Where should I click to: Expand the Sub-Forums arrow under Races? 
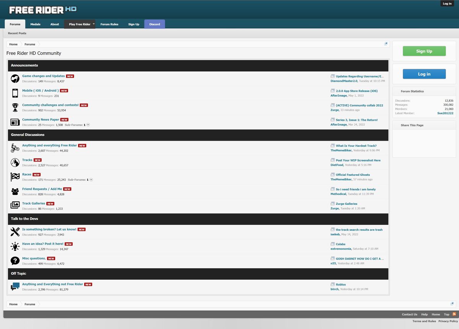point(90,180)
